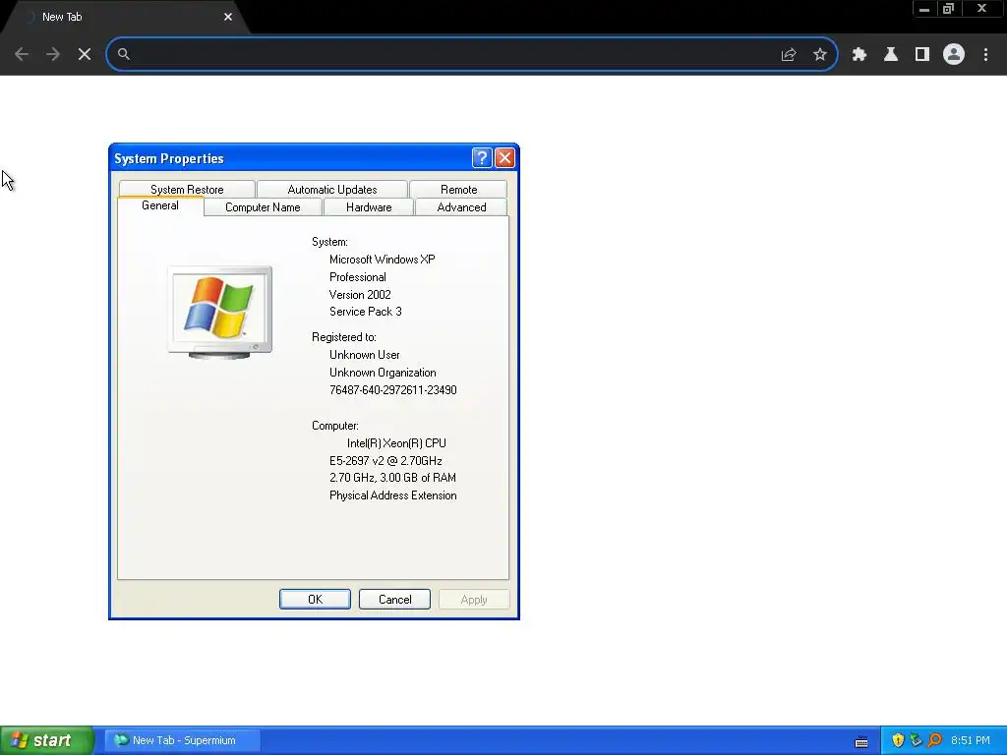Click the share page icon

tap(789, 55)
